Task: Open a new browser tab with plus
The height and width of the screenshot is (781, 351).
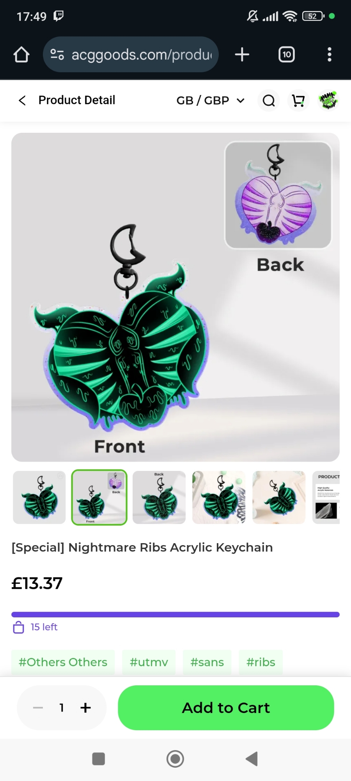Action: tap(242, 55)
